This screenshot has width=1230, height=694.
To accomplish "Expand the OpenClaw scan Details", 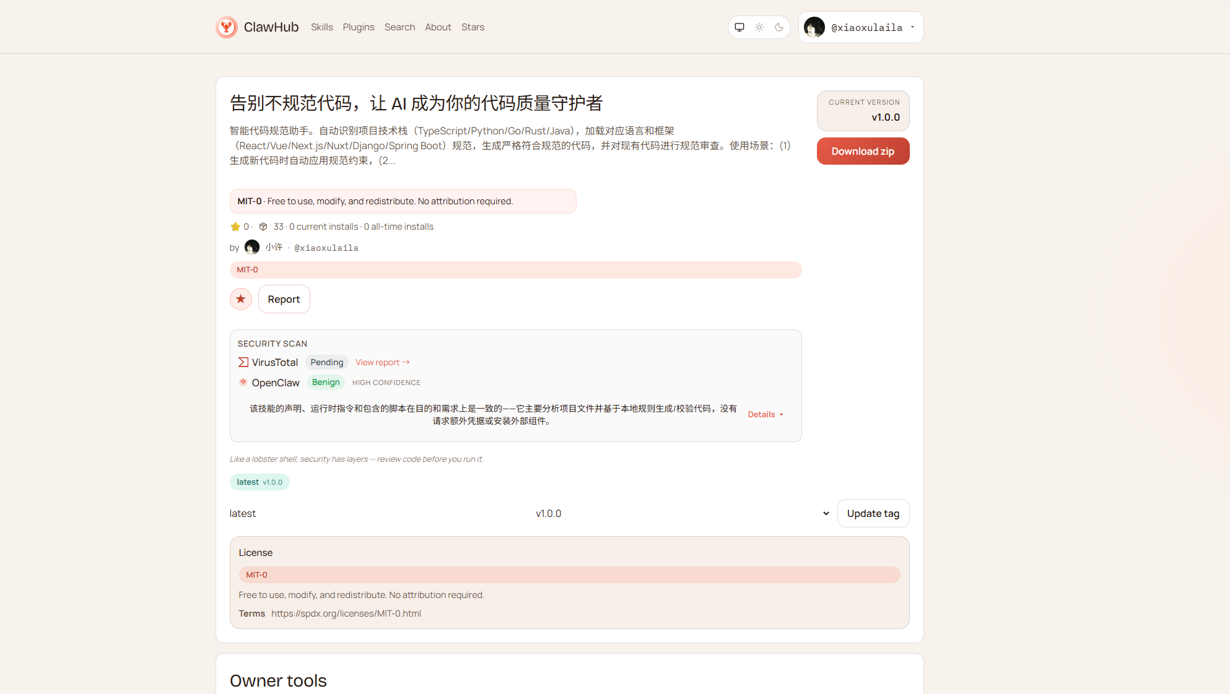I will coord(765,414).
